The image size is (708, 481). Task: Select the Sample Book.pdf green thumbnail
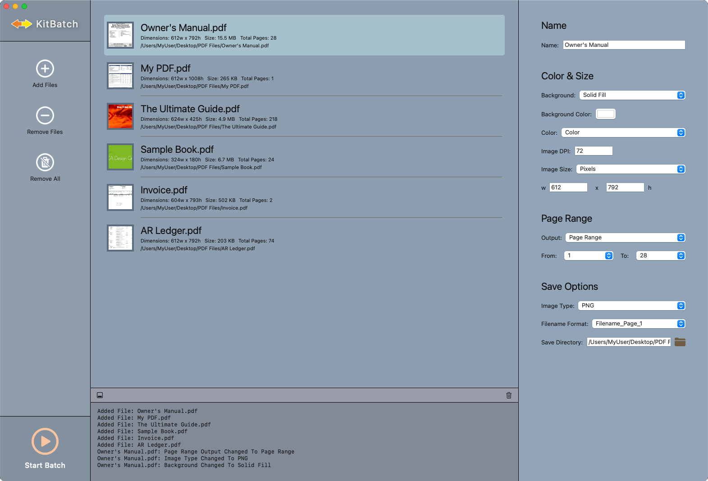click(x=120, y=157)
